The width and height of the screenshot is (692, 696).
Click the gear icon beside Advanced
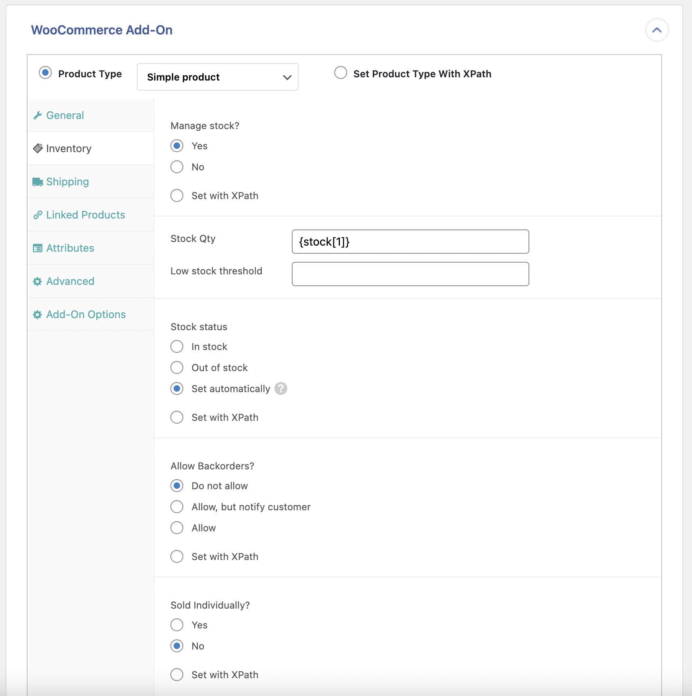pyautogui.click(x=38, y=281)
